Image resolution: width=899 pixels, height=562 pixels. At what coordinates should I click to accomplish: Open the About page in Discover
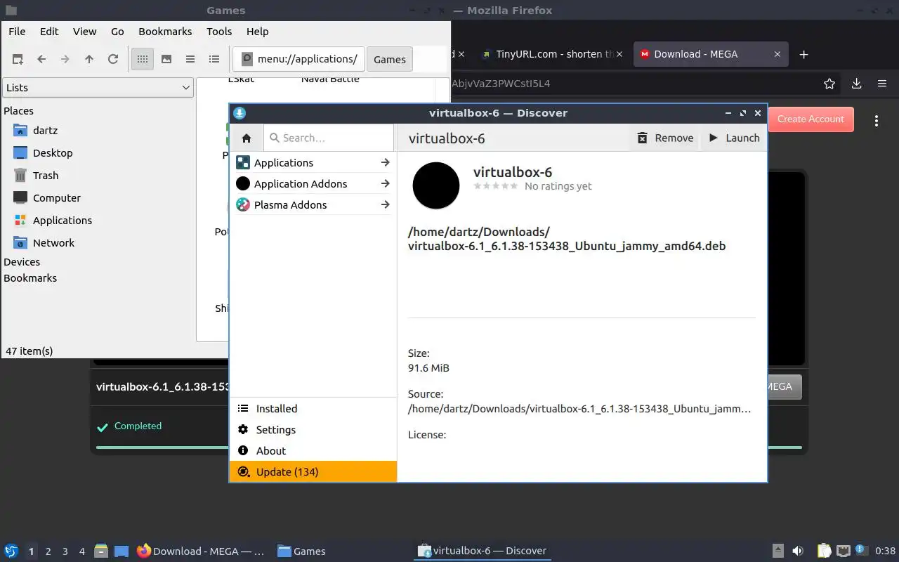point(313,450)
